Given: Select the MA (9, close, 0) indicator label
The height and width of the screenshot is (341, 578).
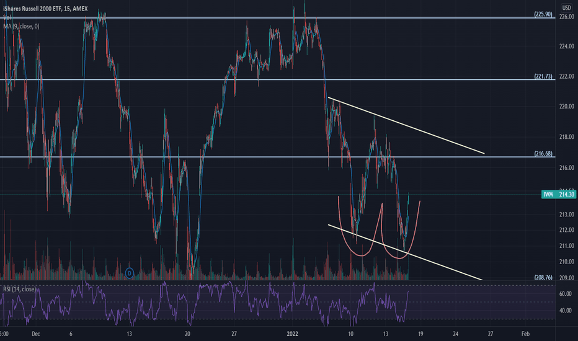Looking at the screenshot, I should (x=21, y=26).
